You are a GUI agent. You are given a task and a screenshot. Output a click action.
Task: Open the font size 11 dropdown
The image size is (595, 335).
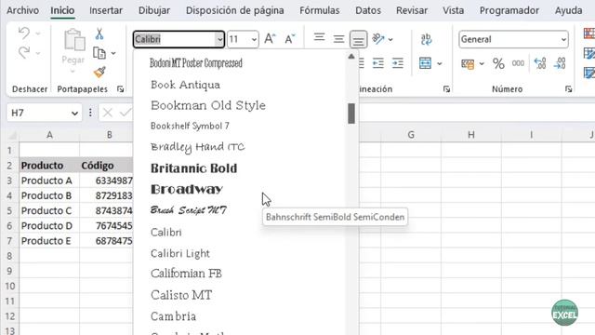[x=254, y=39]
